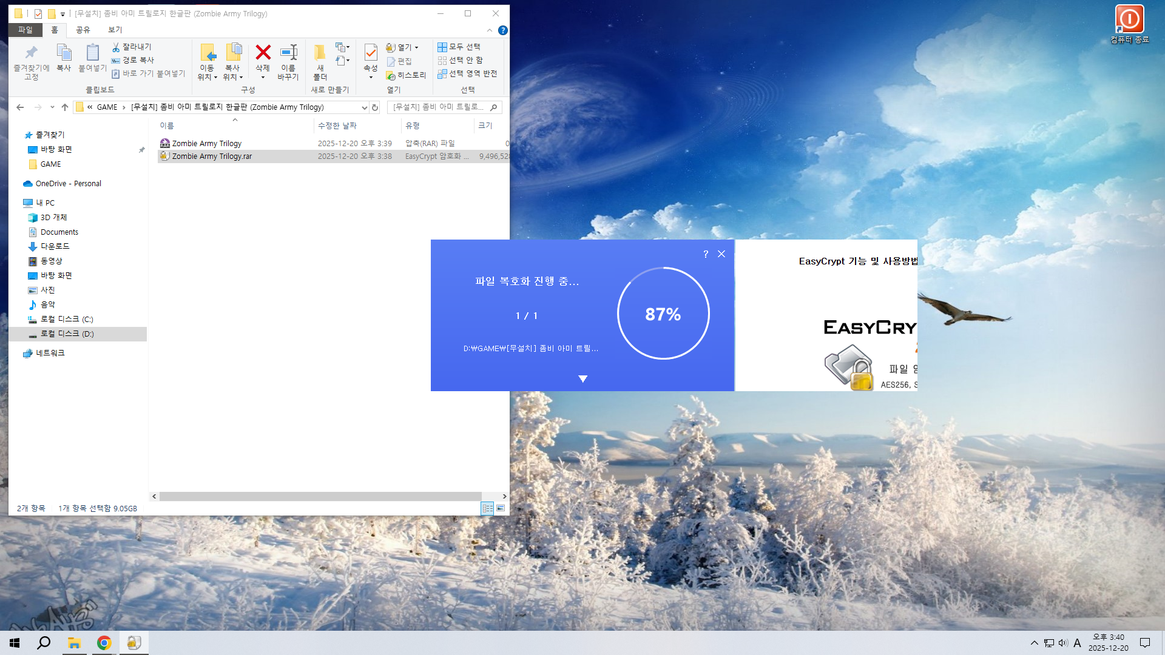This screenshot has height=655, width=1165.
Task: Click the folder search input field
Action: pyautogui.click(x=439, y=107)
